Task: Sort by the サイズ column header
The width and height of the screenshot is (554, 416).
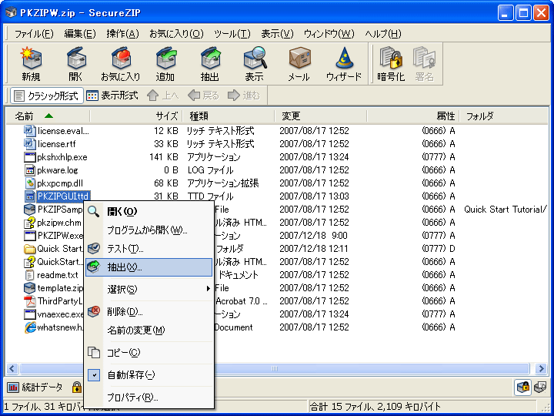Action: (x=136, y=116)
